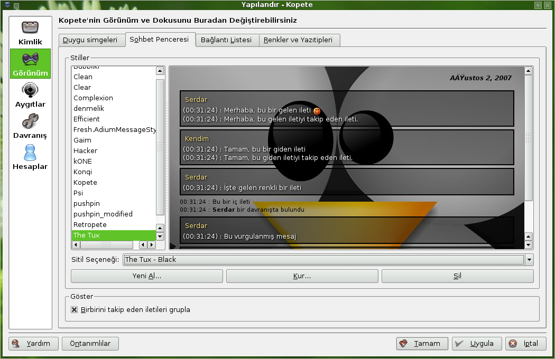Click the Yeni Al... button

[147, 276]
